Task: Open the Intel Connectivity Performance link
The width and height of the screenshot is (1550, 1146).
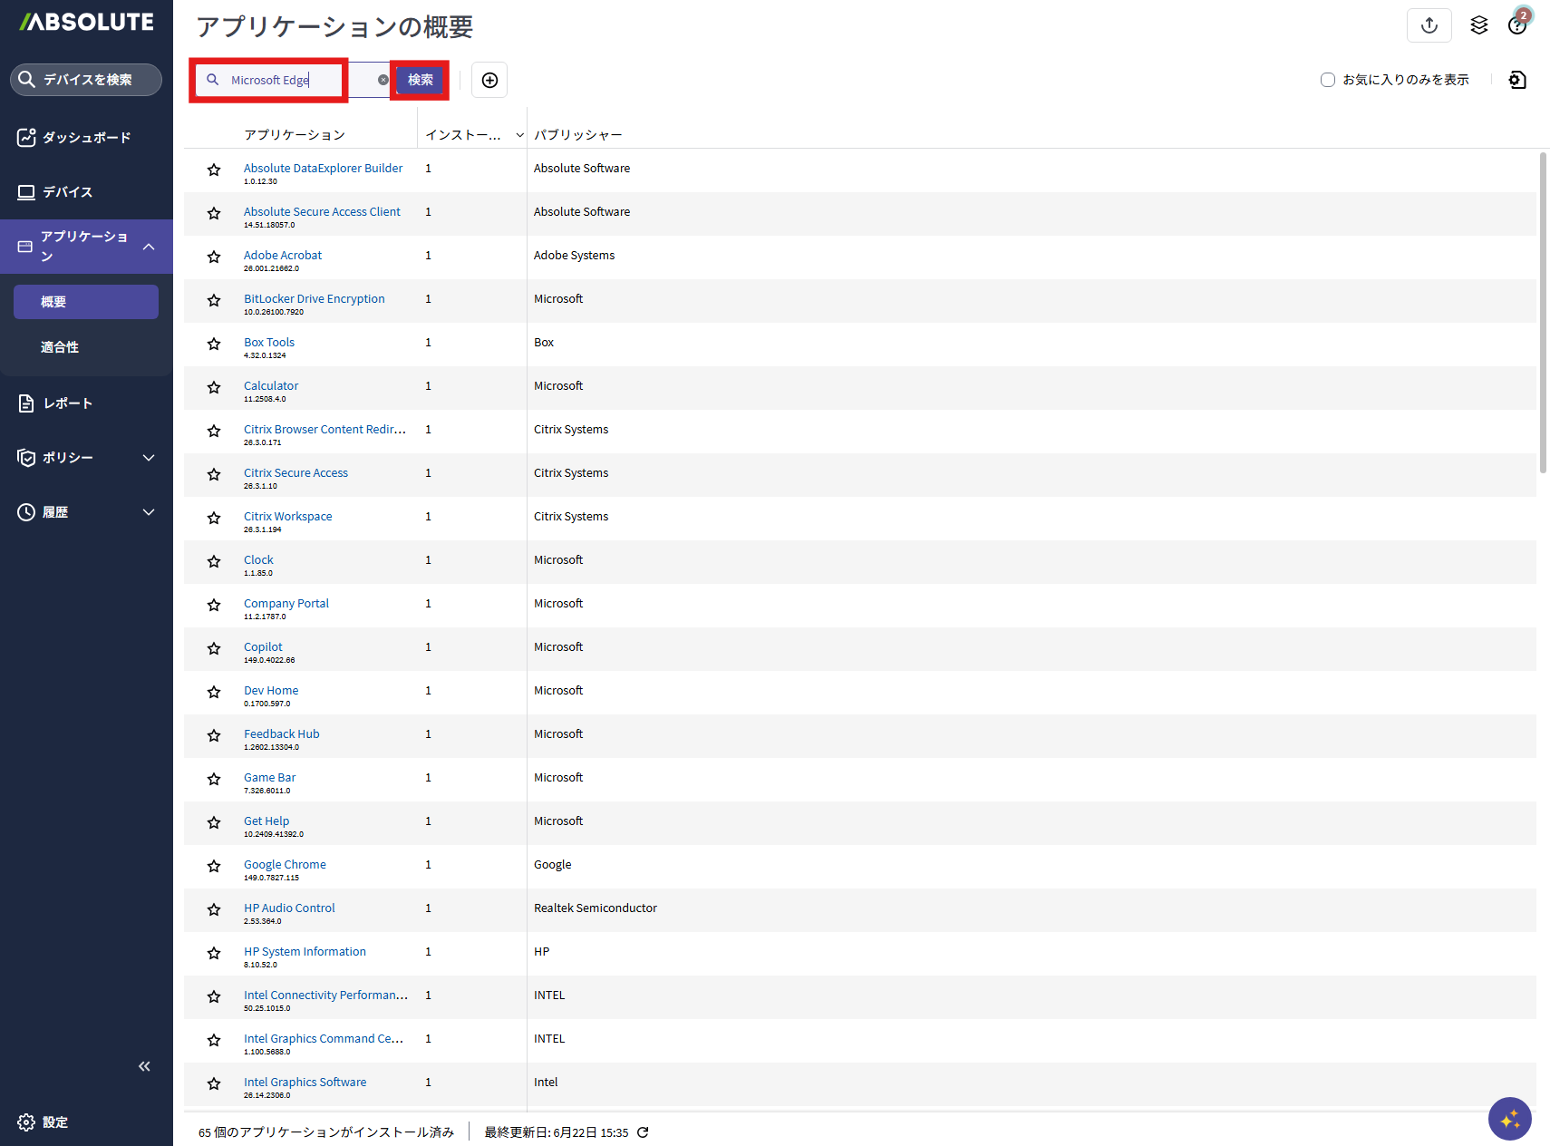Action: click(325, 995)
